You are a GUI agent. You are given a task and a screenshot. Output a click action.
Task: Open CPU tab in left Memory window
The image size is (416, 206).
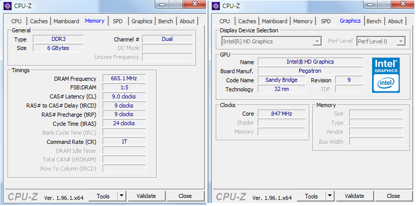17,21
